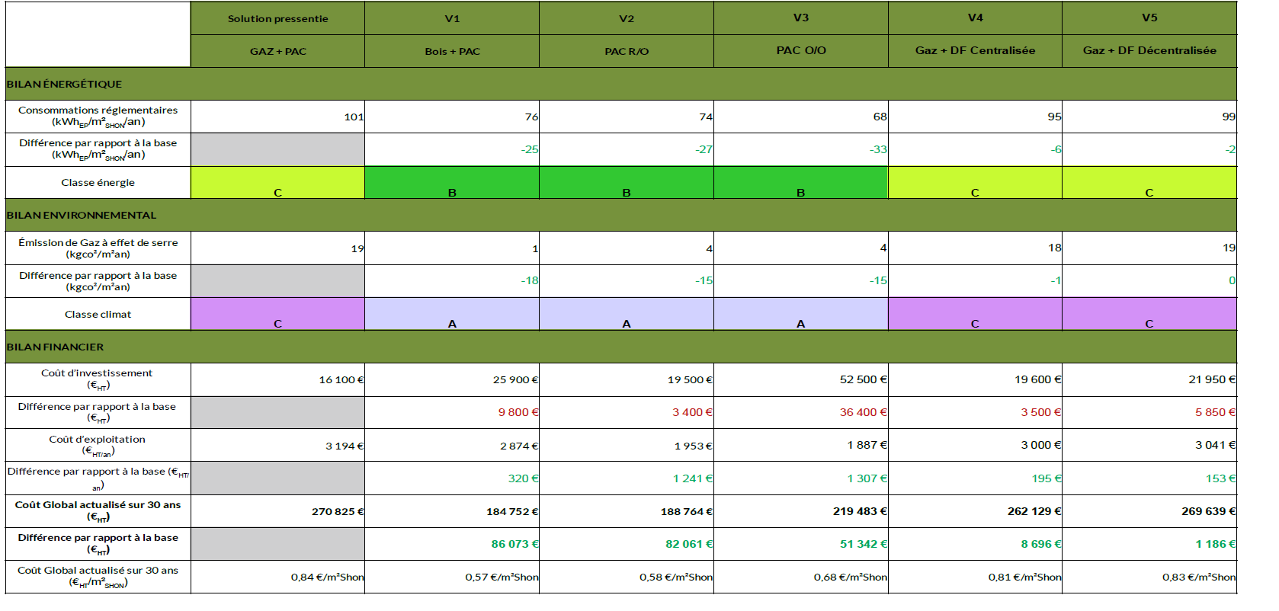The height and width of the screenshot is (611, 1279).
Task: Select red difference value 36 400 €
Action: pyautogui.click(x=801, y=412)
